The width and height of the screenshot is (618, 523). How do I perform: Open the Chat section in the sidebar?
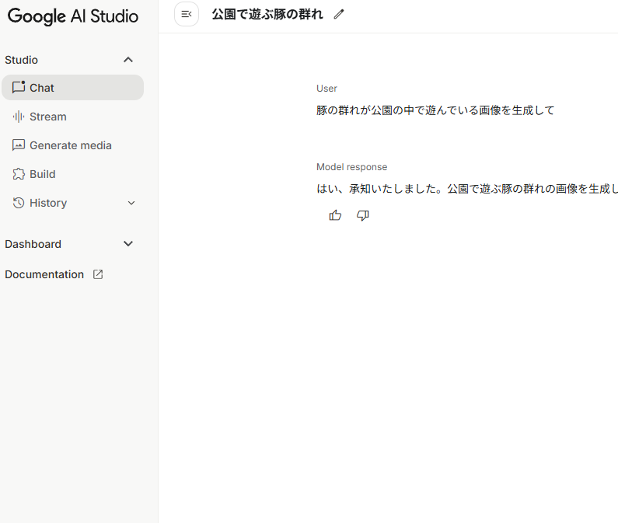pyautogui.click(x=72, y=88)
